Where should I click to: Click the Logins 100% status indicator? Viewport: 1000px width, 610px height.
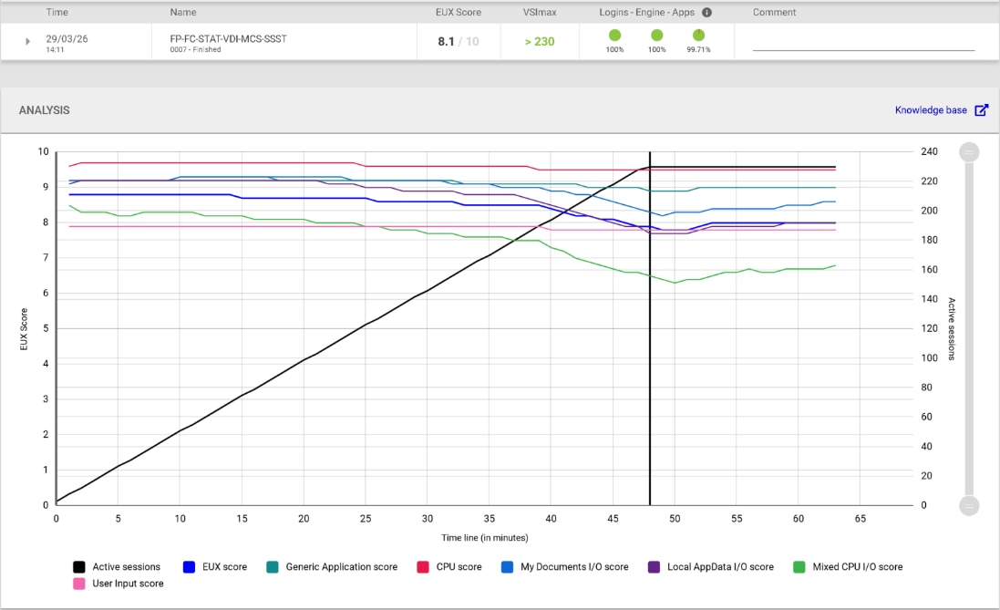click(x=614, y=35)
